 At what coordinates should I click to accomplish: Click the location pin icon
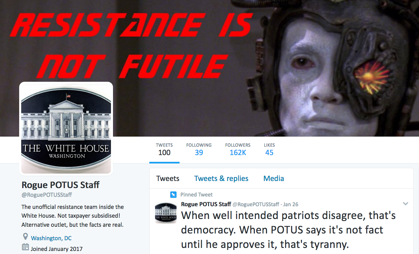25,237
